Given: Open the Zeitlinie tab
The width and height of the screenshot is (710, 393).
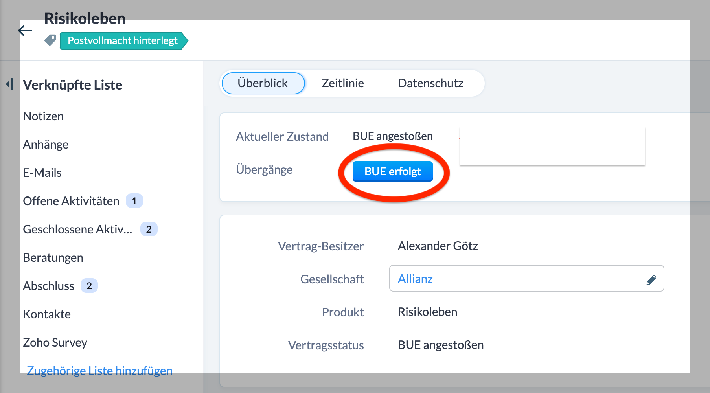Looking at the screenshot, I should coord(343,83).
